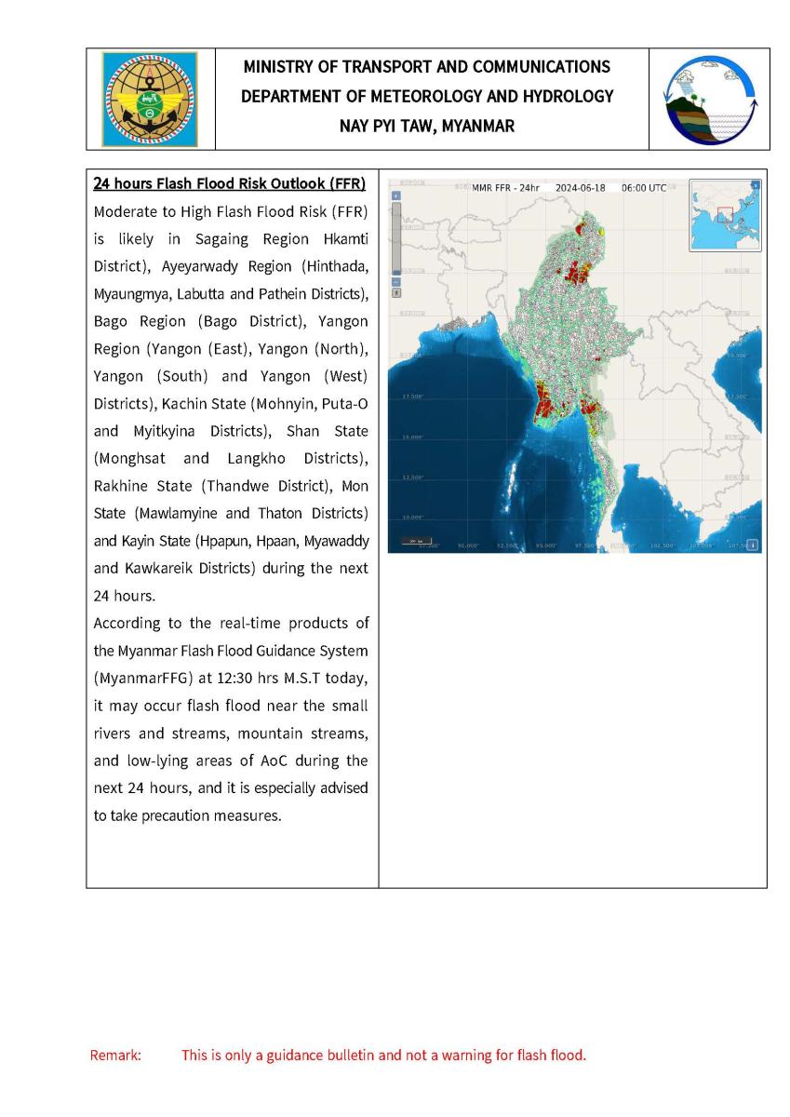
Task: Click "MINISTRY OF TRANSPORT AND COMMUNICATIONS" header line
Action: click(427, 67)
